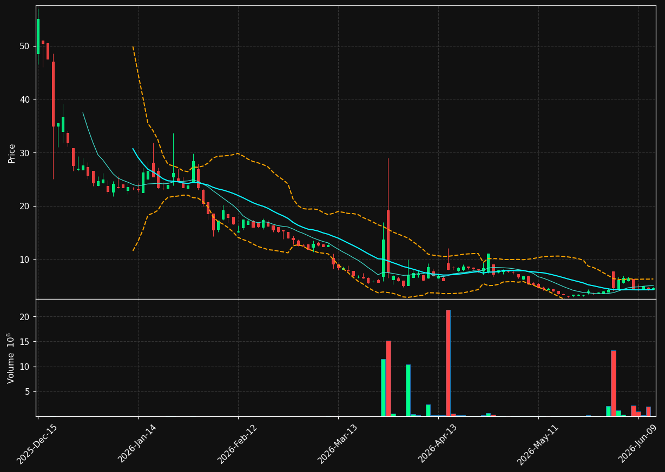Click the red 15-million volume bar in late March
This screenshot has width=665, height=472.
coord(388,378)
